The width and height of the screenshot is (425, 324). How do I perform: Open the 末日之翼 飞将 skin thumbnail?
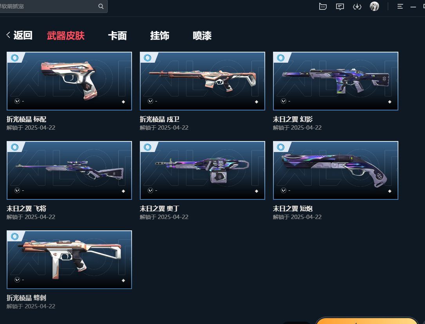click(69, 170)
